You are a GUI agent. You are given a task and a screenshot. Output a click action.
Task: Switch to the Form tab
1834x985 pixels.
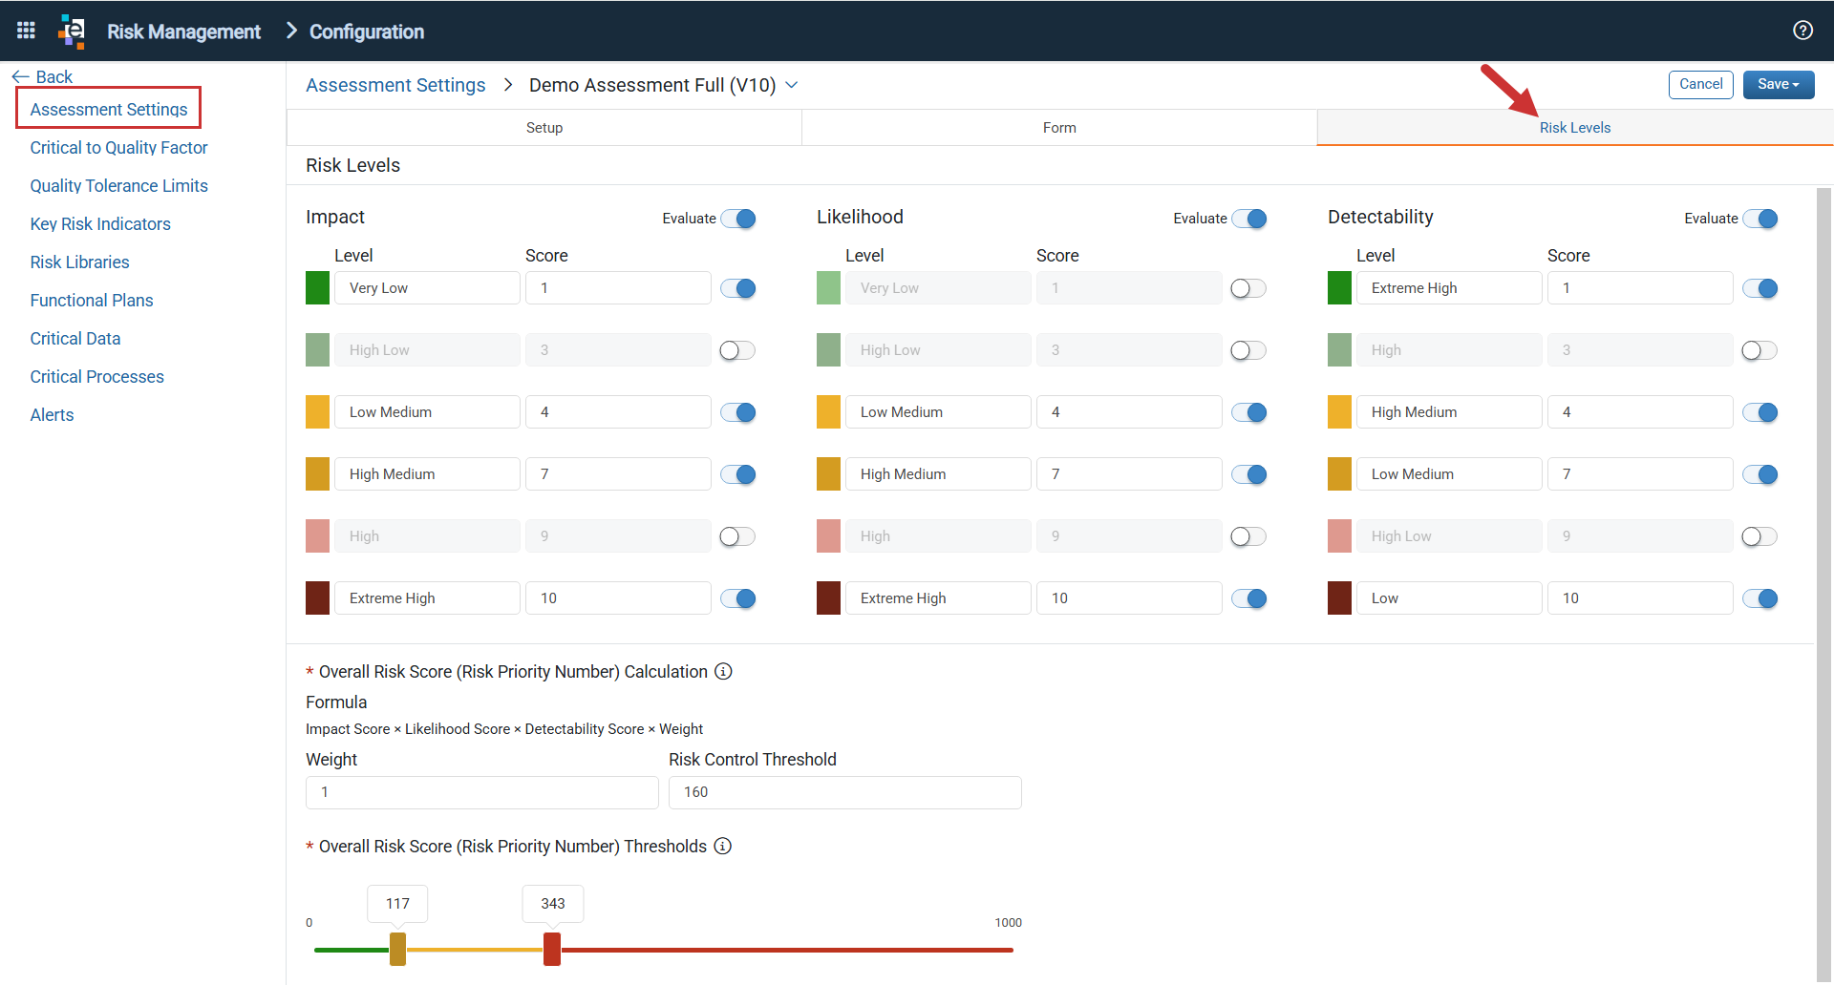click(x=1059, y=127)
